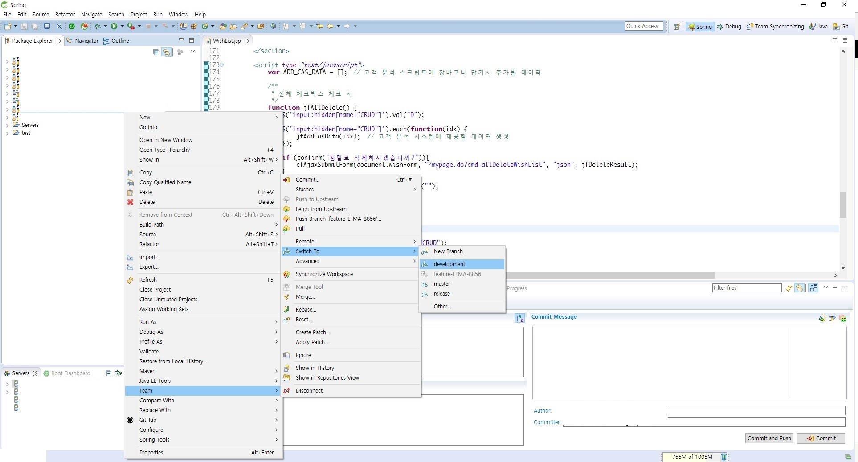The height and width of the screenshot is (462, 858).
Task: Click the New file wizard toolbar icon
Action: coord(8,26)
